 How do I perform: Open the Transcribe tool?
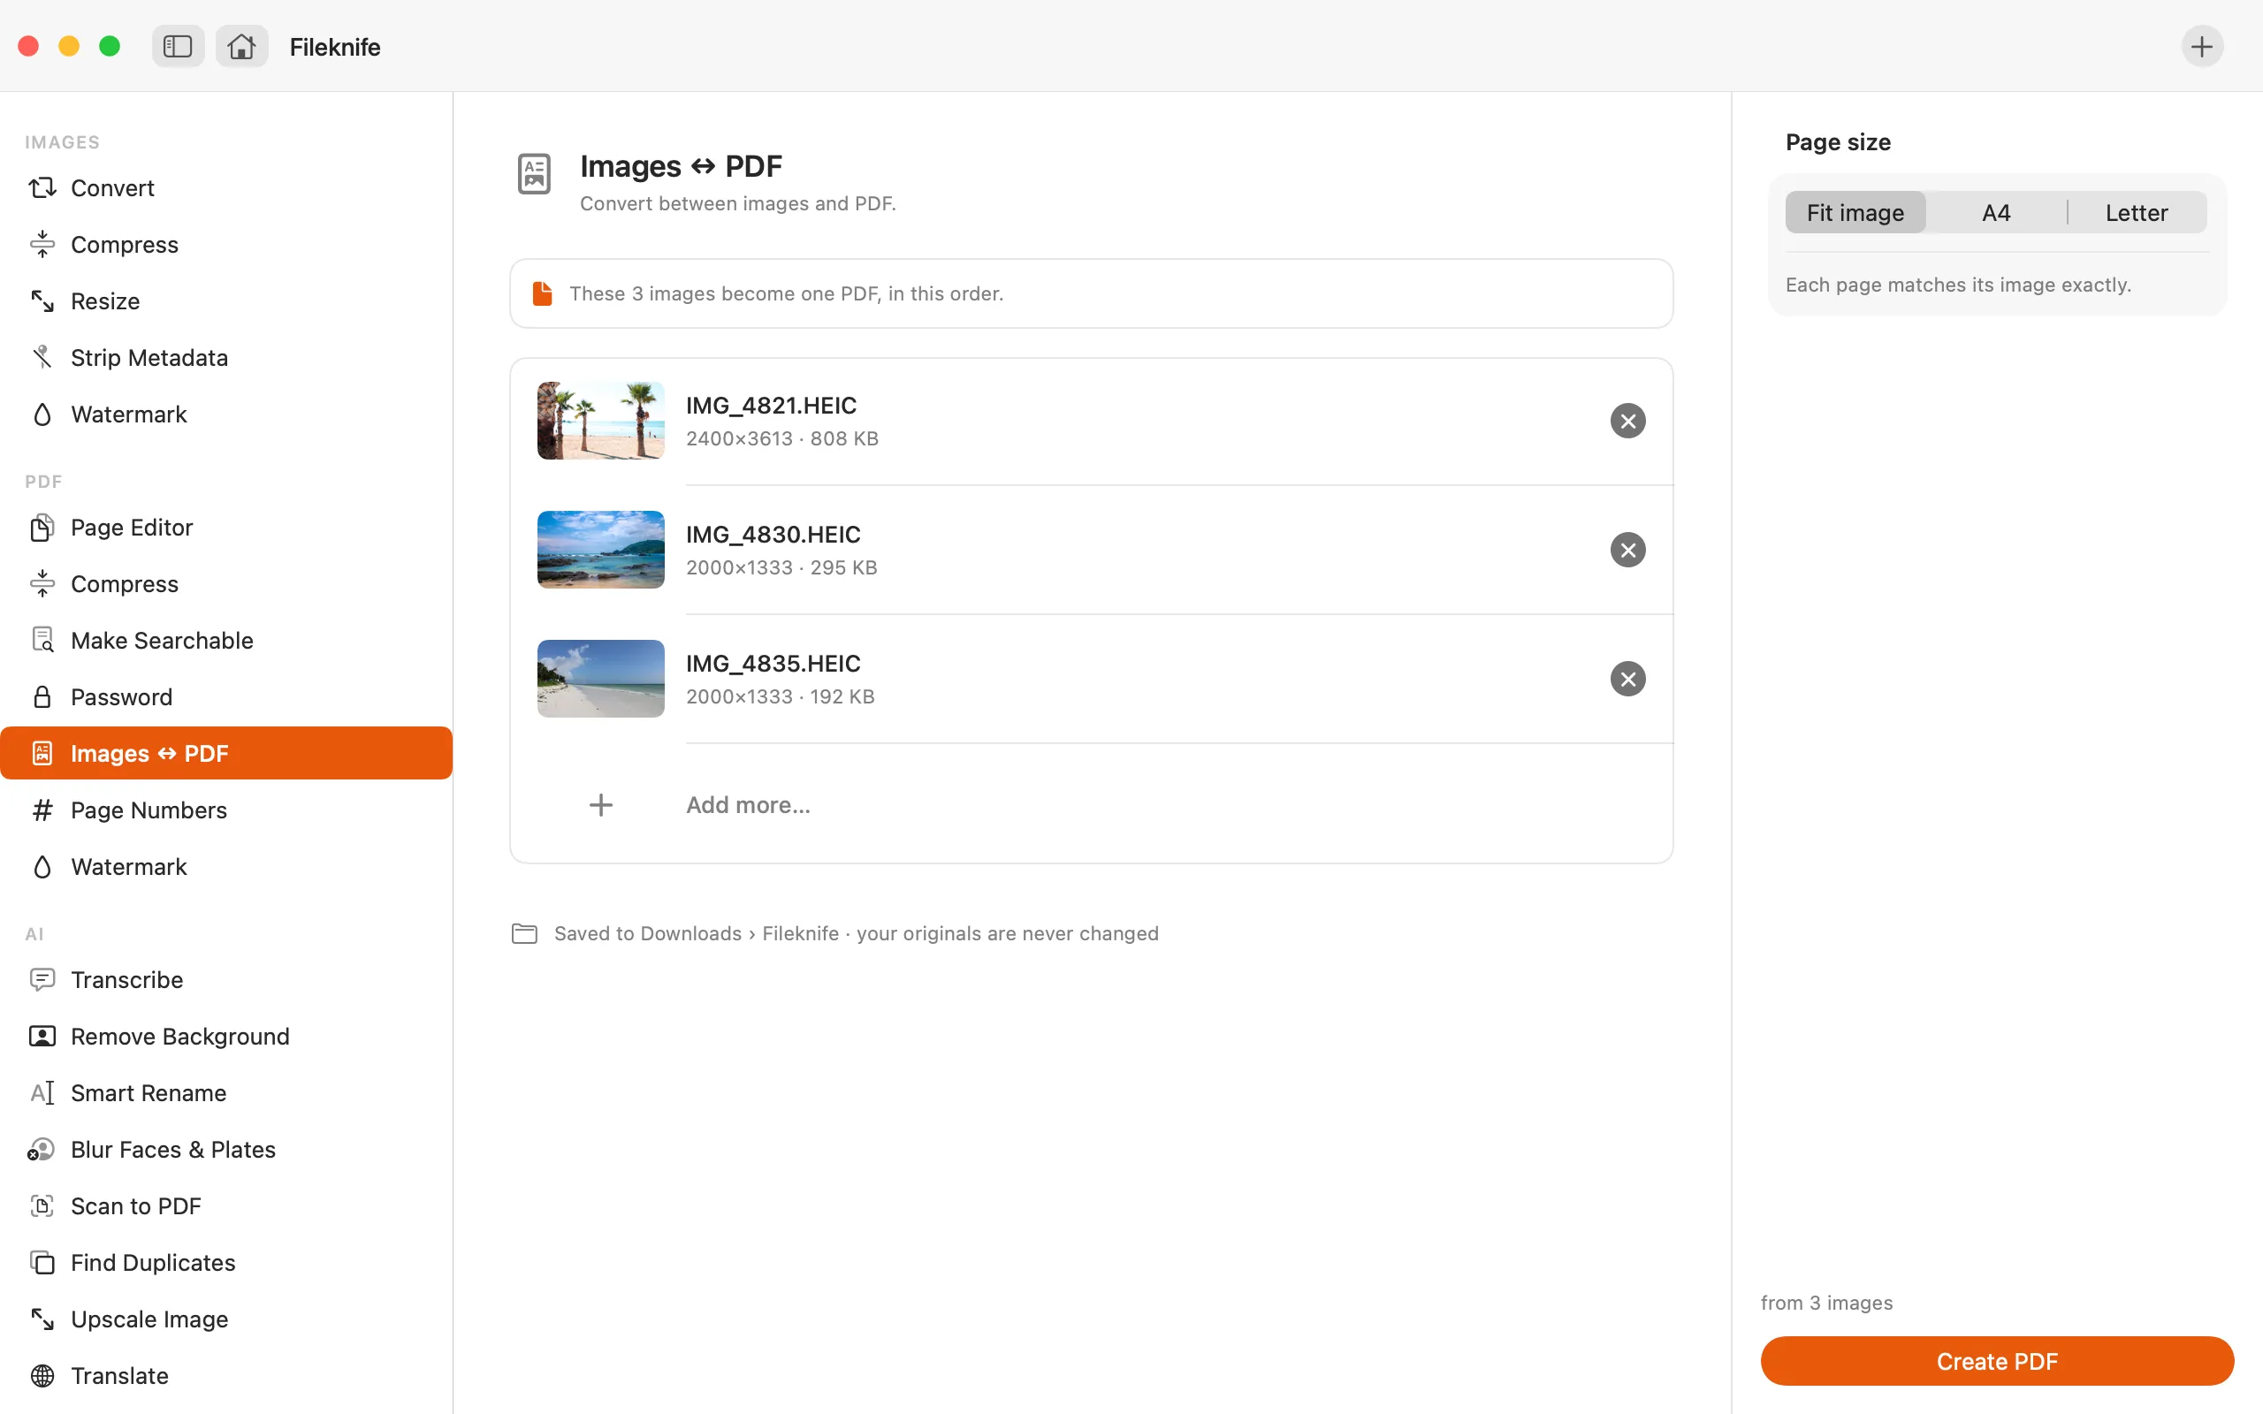click(x=226, y=980)
